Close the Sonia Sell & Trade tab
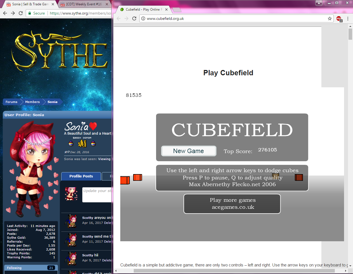The width and height of the screenshot is (353, 274). pos(53,4)
